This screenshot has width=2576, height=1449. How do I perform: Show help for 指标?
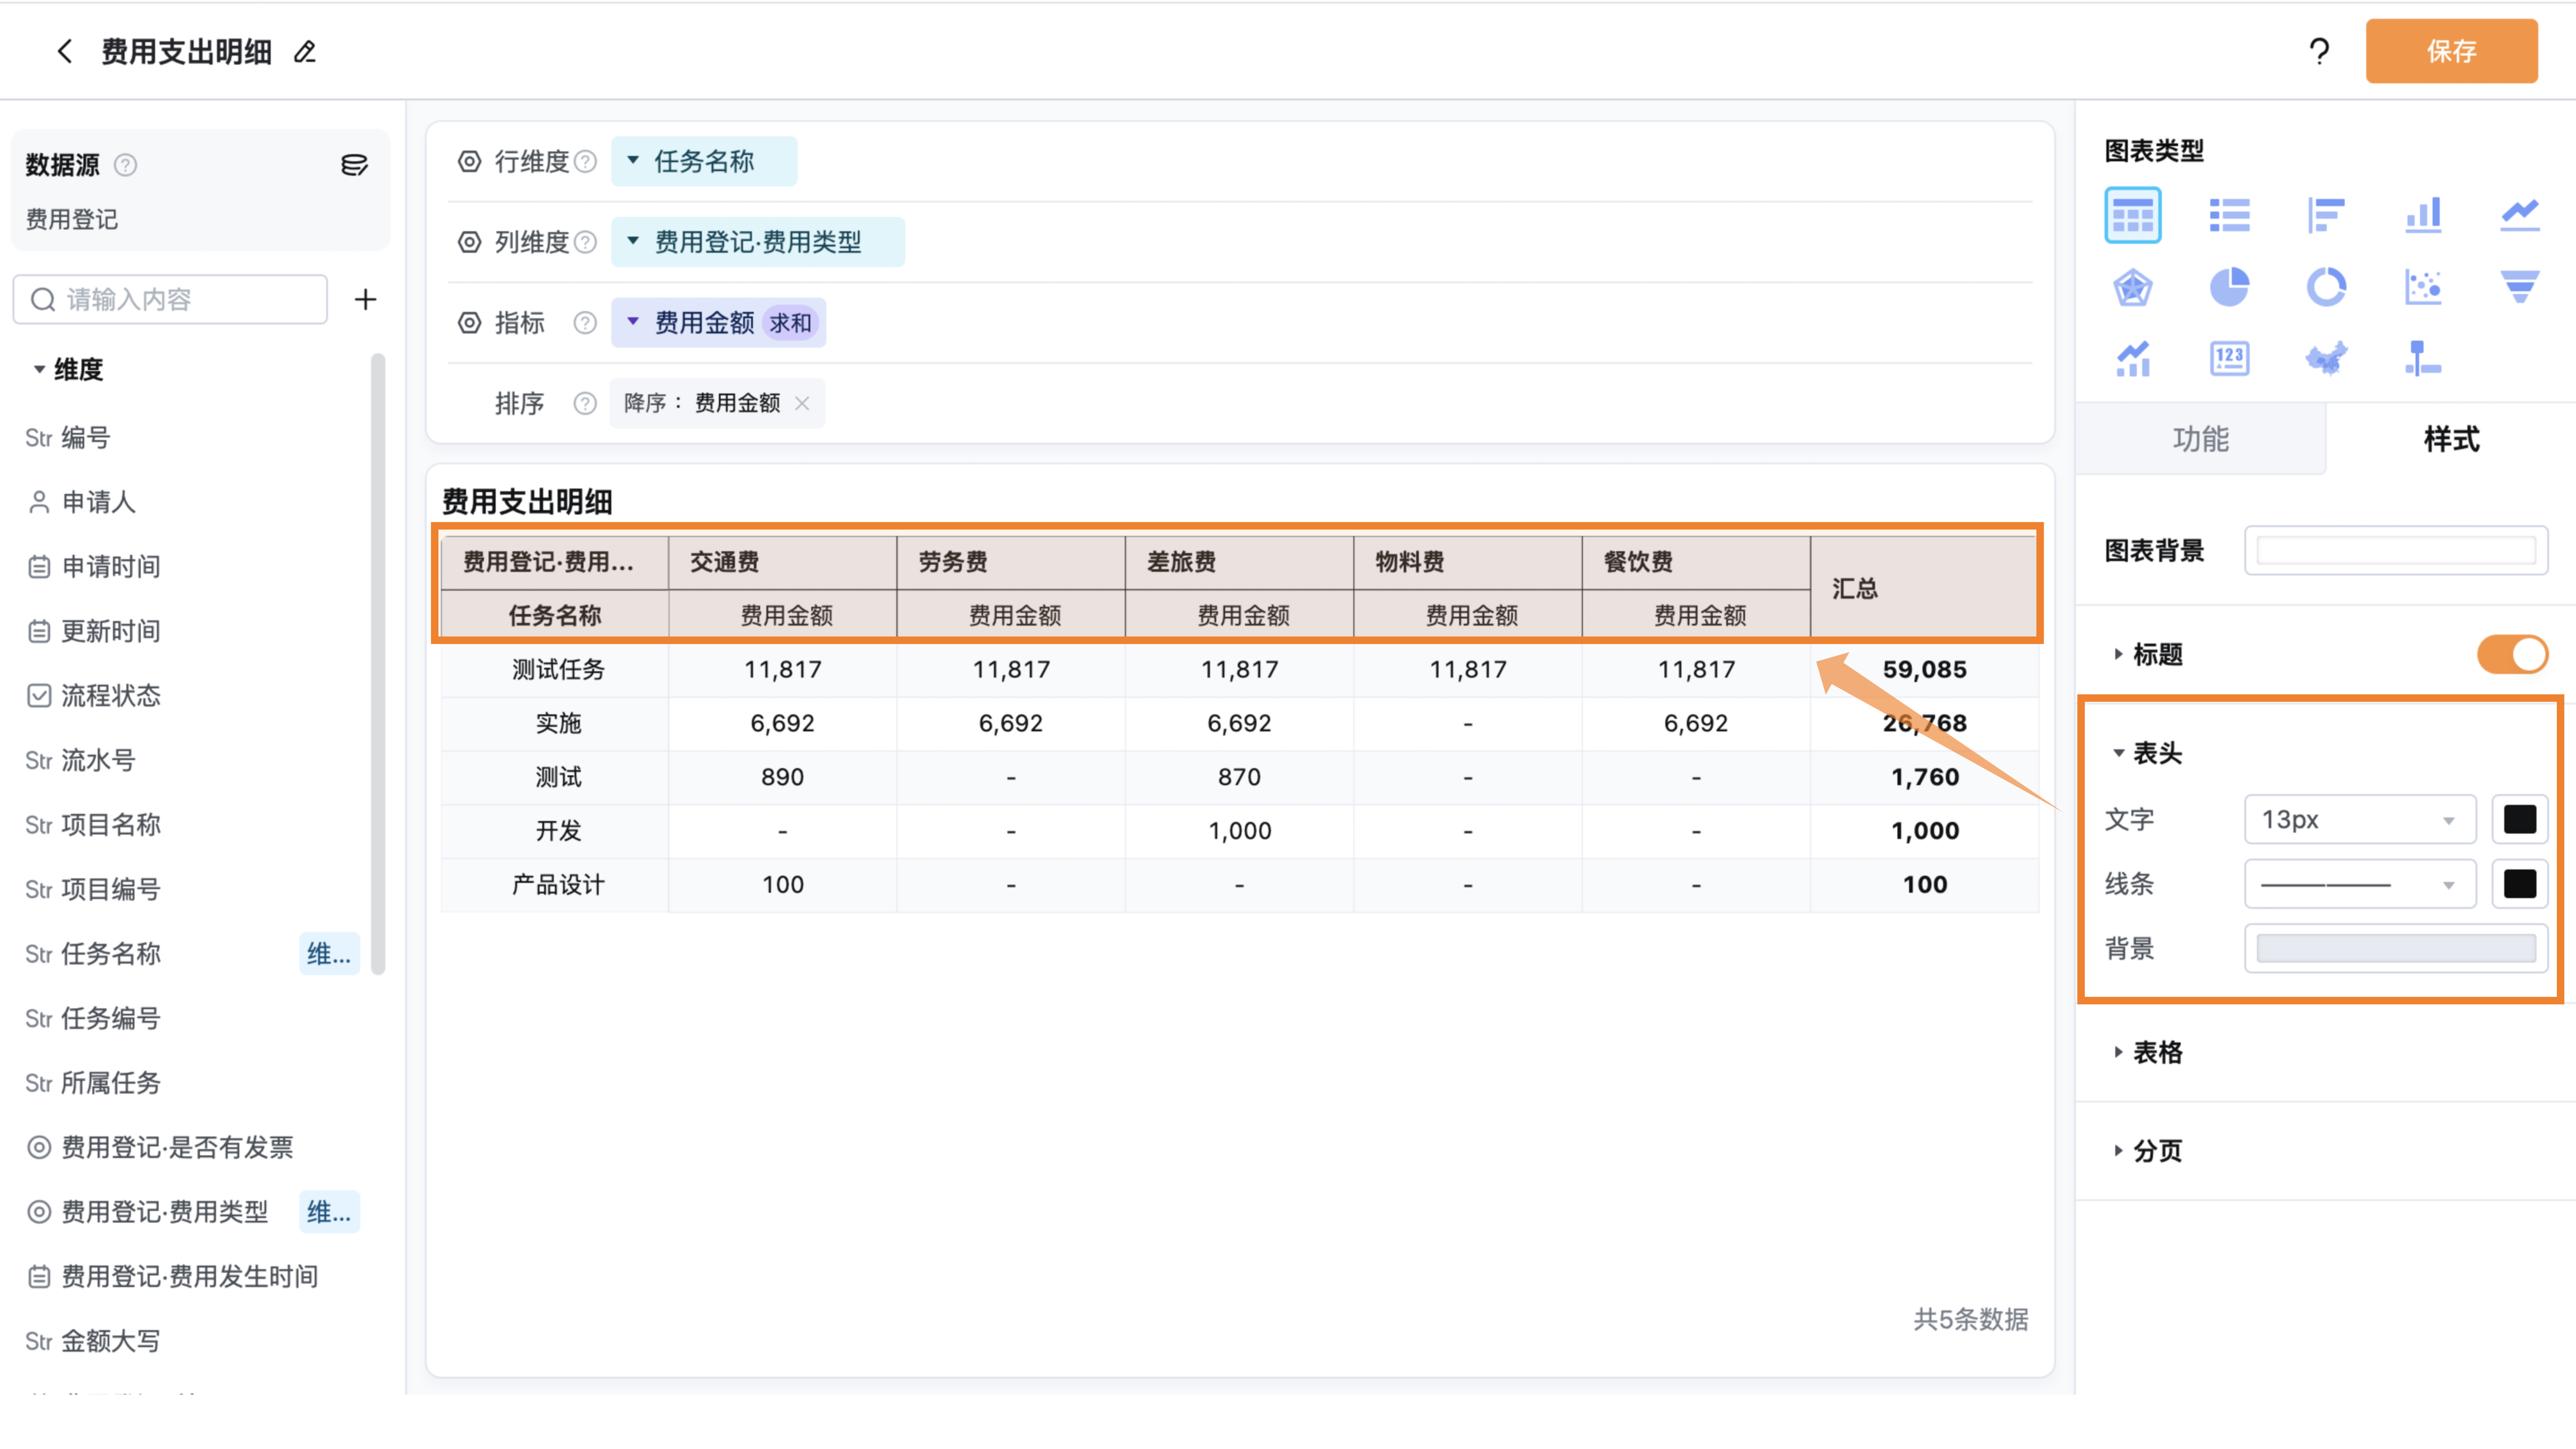585,323
